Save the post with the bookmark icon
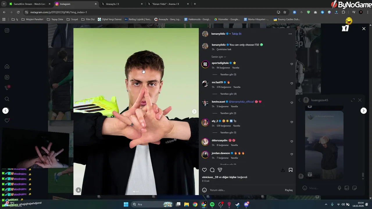The image size is (372, 209). 291,170
